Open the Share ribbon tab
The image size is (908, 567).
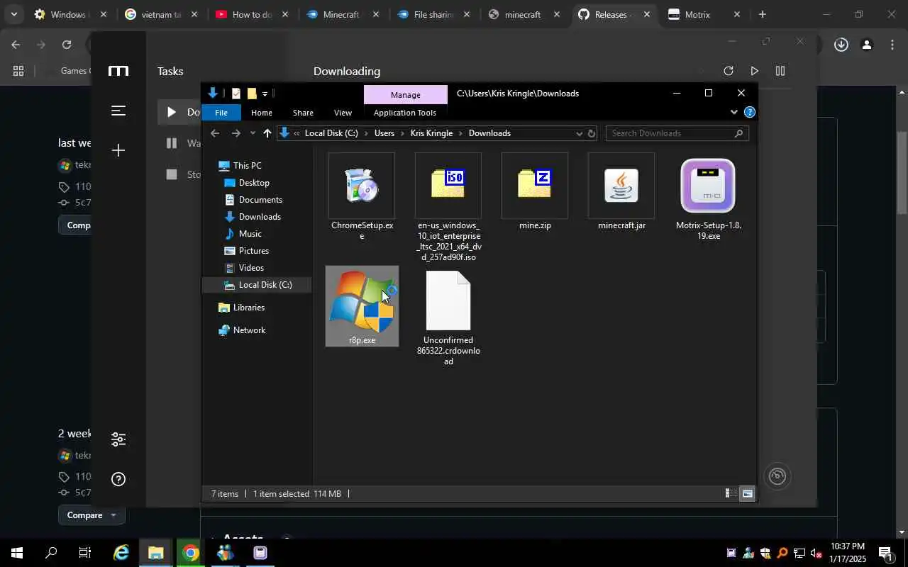coord(303,113)
